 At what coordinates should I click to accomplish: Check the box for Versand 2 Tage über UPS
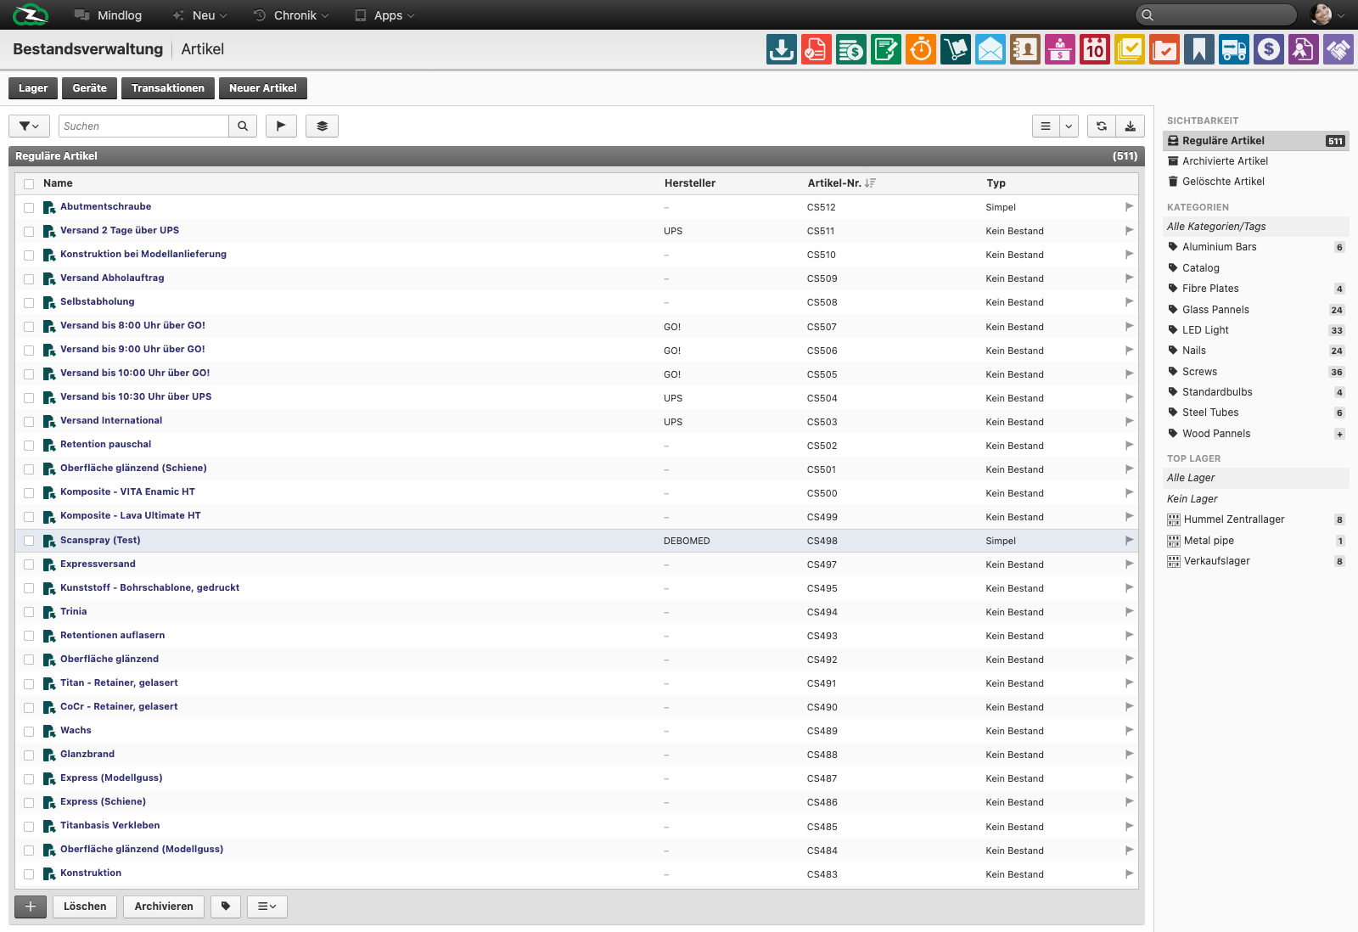coord(29,232)
